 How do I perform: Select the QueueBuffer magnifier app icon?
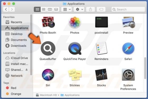(x=48, y=48)
